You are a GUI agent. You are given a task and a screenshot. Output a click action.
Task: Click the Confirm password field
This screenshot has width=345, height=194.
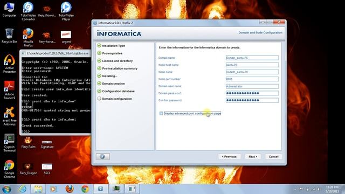point(252,100)
